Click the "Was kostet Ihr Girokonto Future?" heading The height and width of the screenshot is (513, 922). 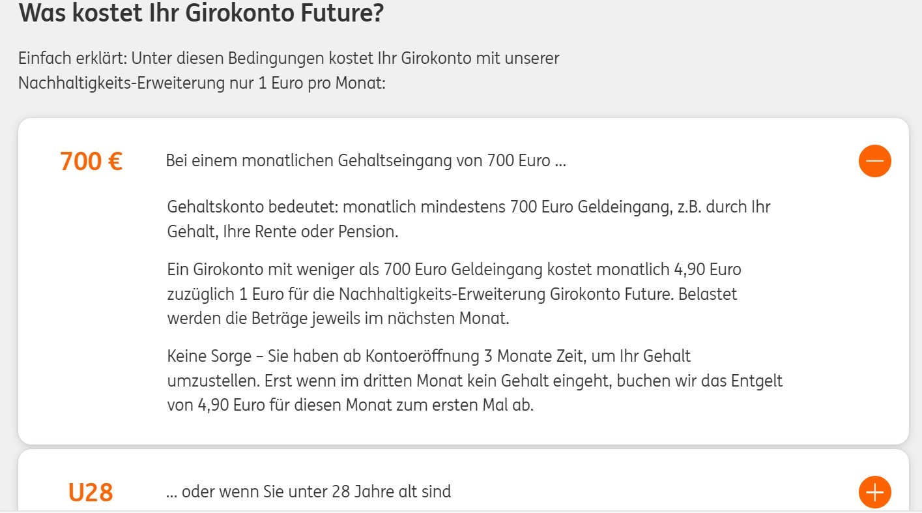[201, 13]
